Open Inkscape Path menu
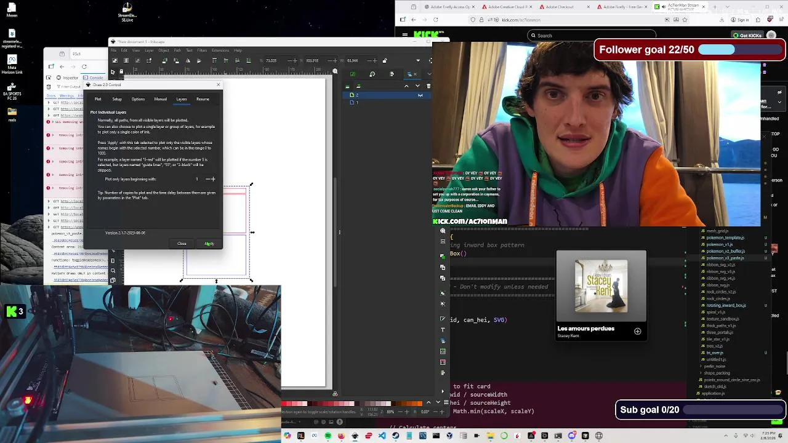Screen dimensions: 788x443 [177, 50]
